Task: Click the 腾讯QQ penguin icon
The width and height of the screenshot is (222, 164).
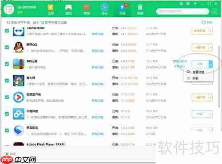Action: (x=19, y=47)
